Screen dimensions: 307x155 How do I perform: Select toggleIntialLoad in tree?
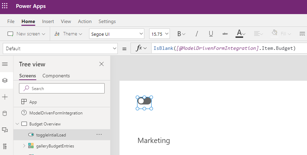51,135
